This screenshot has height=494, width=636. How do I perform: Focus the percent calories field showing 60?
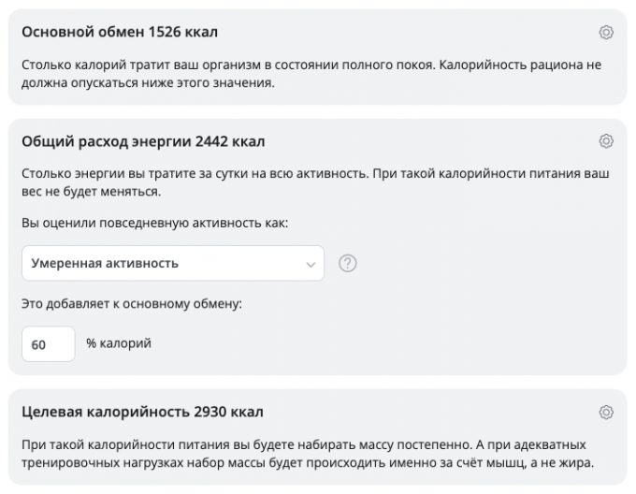tap(48, 344)
